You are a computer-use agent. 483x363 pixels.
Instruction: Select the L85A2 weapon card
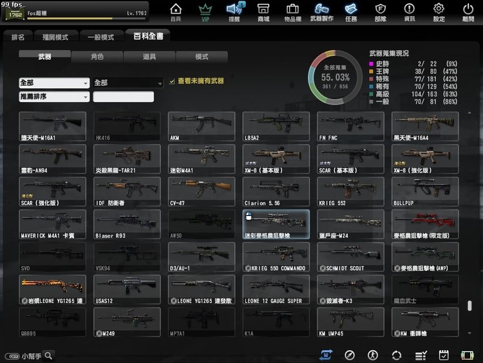(x=276, y=126)
